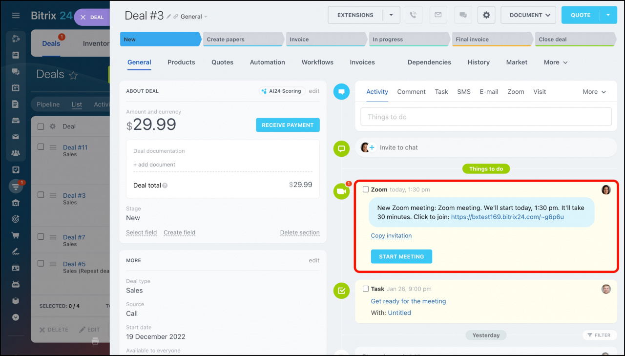Check the Deal #7 row checkbox
This screenshot has width=625, height=356.
41,236
